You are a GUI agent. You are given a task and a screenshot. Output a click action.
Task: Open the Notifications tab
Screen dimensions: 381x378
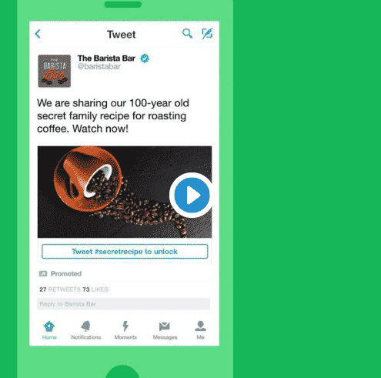click(x=86, y=330)
